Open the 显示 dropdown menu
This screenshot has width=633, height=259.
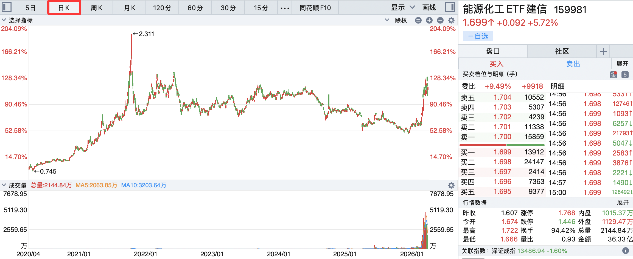click(x=402, y=8)
